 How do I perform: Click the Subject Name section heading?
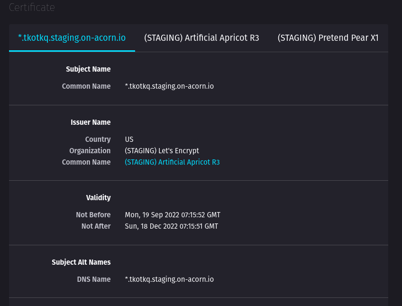(x=88, y=69)
